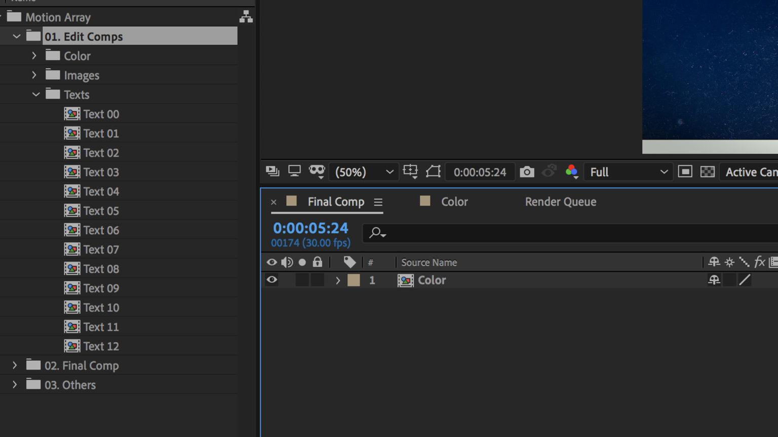Select the Text 05 composition

[101, 211]
